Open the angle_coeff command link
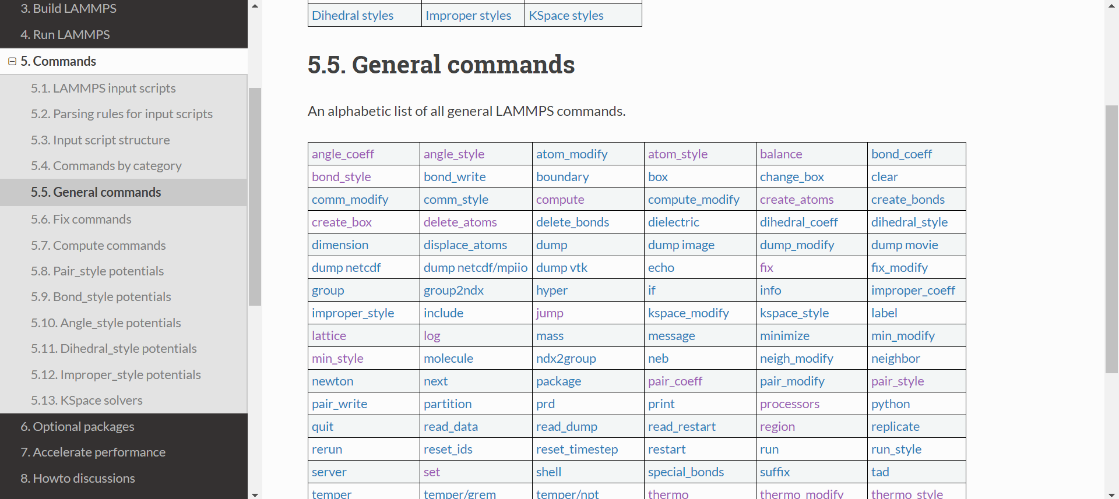The width and height of the screenshot is (1119, 499). coord(343,154)
